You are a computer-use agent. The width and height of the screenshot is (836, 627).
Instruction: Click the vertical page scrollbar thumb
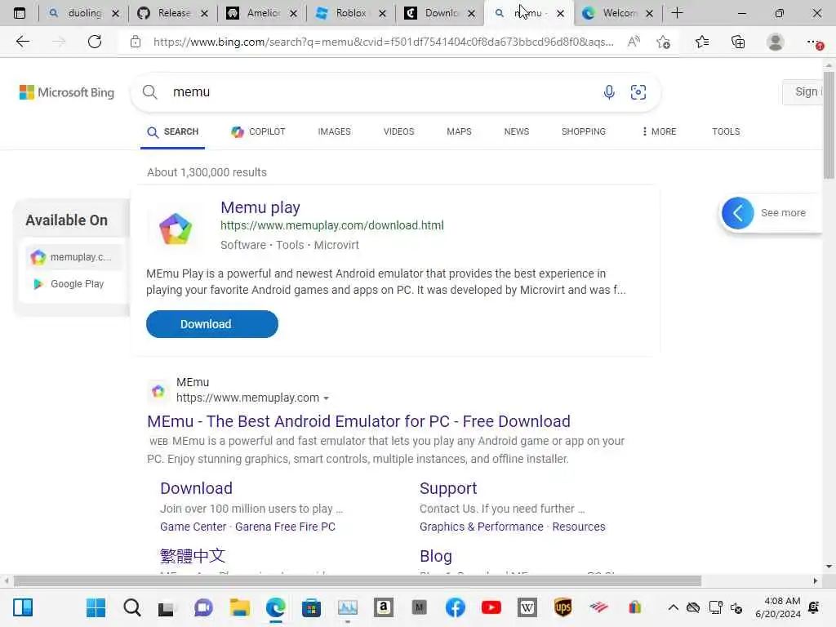[829, 125]
